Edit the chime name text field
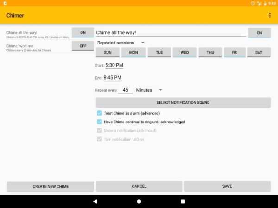This screenshot has height=208, width=278. pos(171,32)
